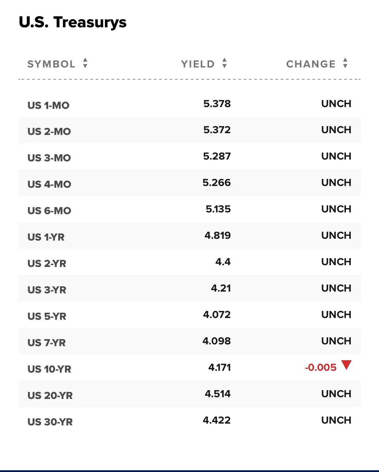This screenshot has width=379, height=472.
Task: Select the US 30-YR symbol
Action: (50, 422)
